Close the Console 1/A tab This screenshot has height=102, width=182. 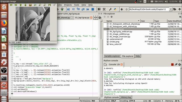click(x=122, y=64)
